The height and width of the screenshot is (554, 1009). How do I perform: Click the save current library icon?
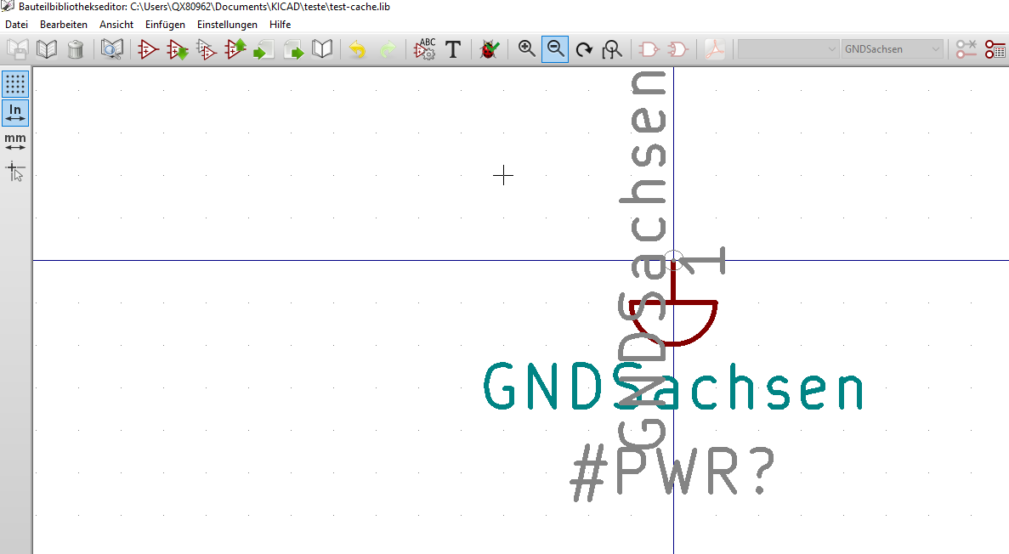tap(17, 49)
